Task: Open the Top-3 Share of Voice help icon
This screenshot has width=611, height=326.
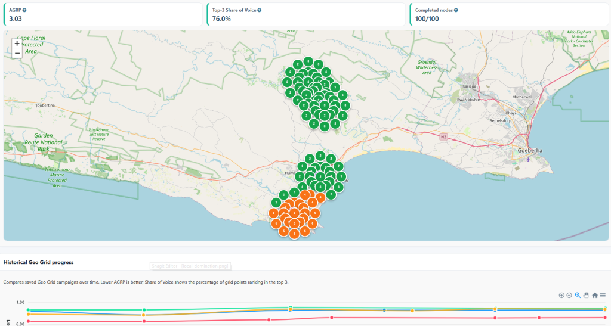Action: 260,10
